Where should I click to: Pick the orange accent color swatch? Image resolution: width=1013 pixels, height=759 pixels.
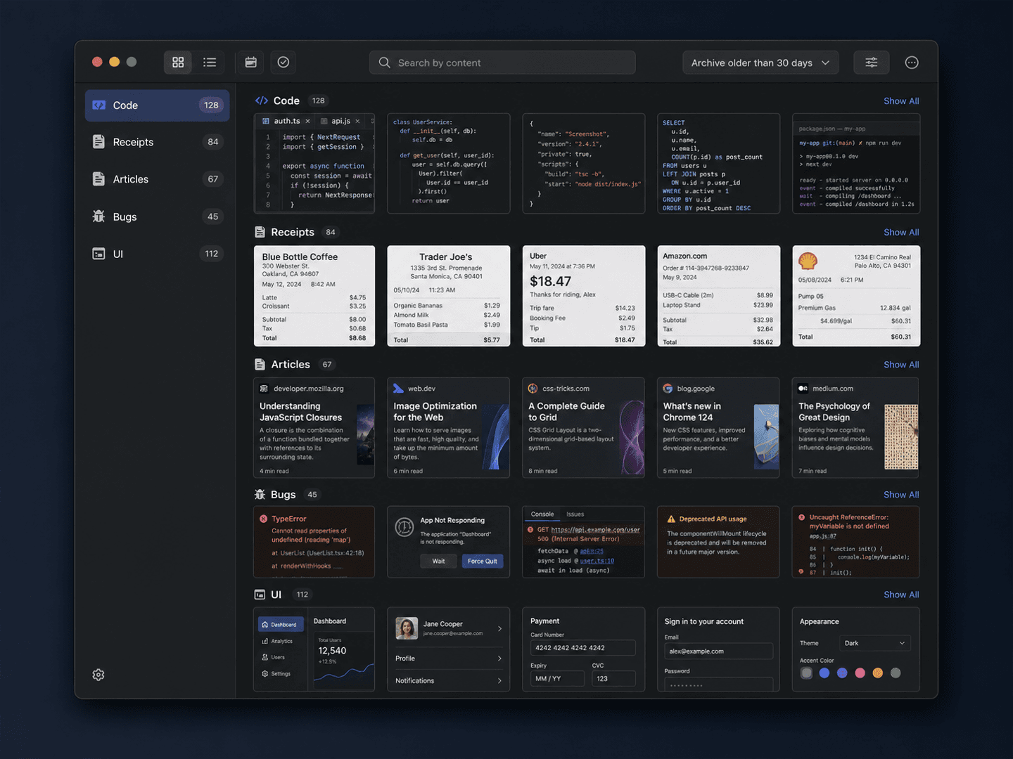click(878, 673)
